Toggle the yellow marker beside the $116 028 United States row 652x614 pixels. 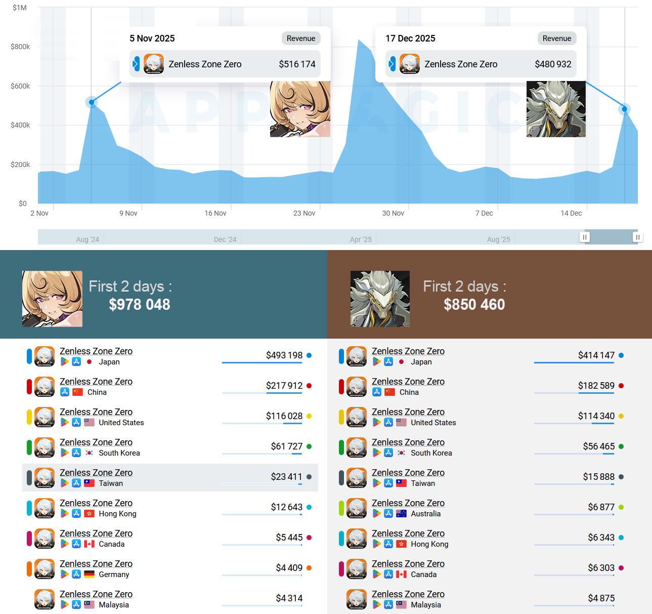tap(29, 417)
